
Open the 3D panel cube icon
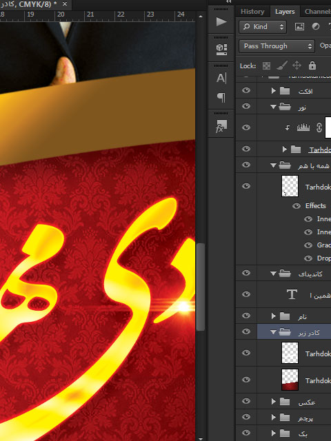[221, 49]
